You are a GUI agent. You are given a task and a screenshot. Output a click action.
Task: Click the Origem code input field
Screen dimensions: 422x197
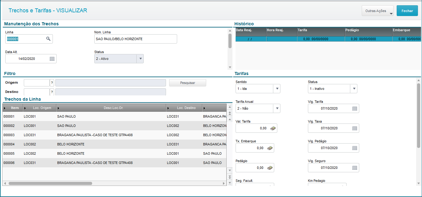37,83
